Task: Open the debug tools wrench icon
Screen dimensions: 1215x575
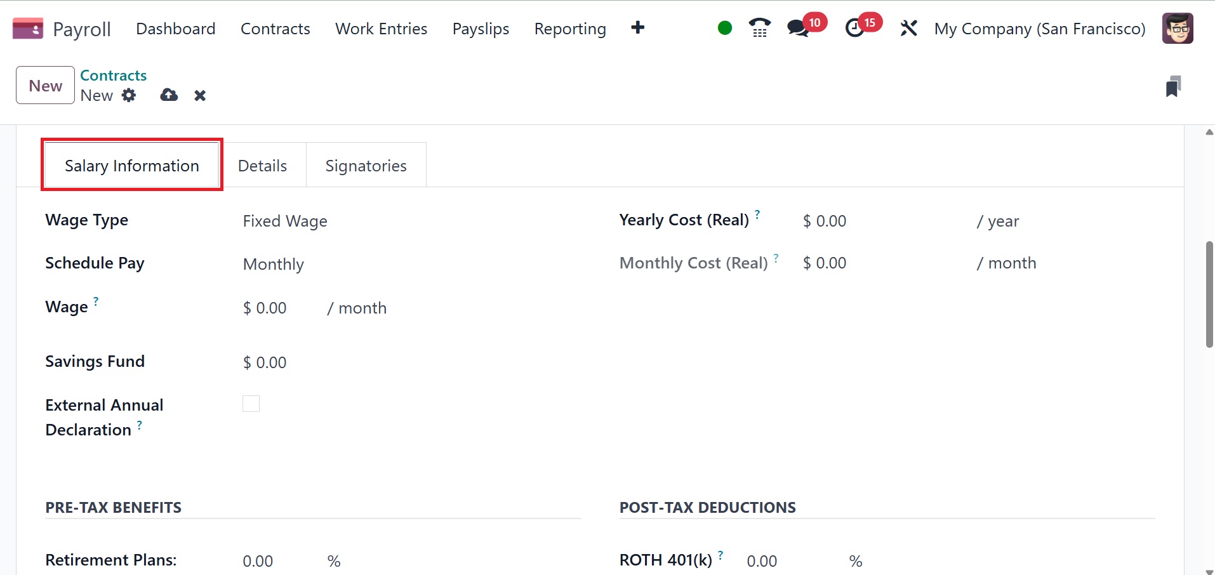Action: tap(908, 29)
